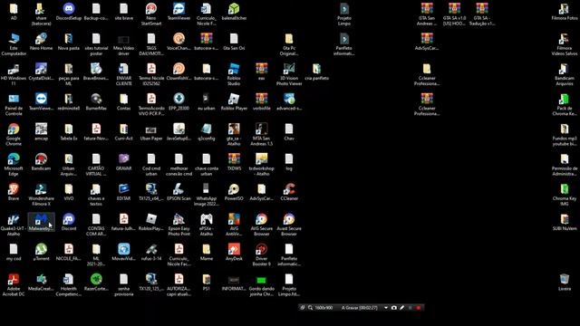The width and height of the screenshot is (580, 326).
Task: Select the ePSXe Atalho shortcut
Action: click(207, 225)
